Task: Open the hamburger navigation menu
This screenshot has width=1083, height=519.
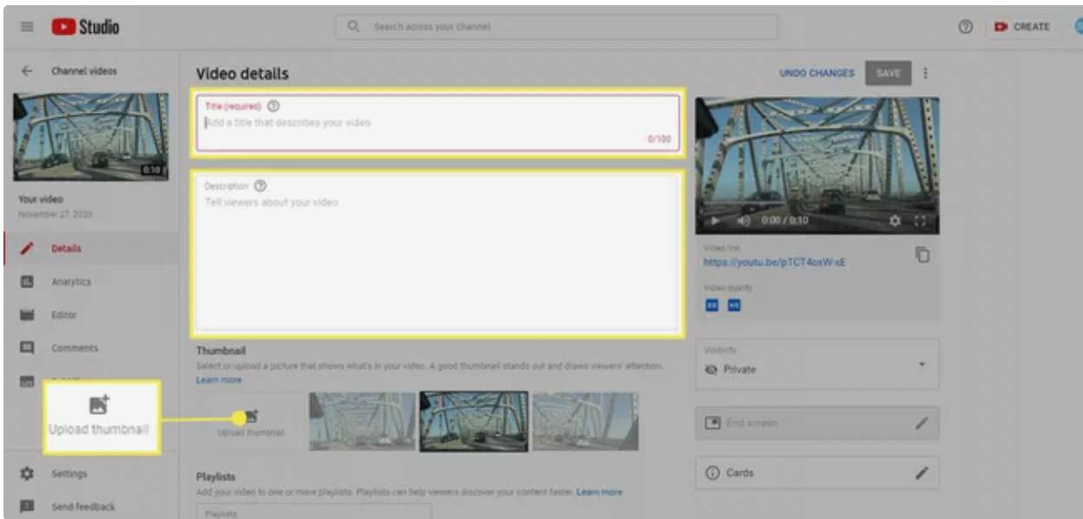Action: tap(27, 27)
